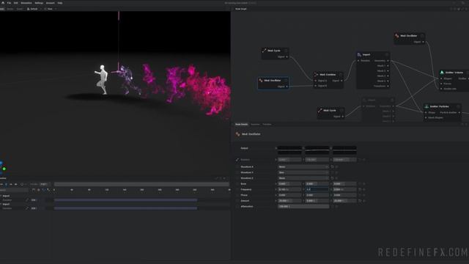Open the Waveform Z dropdown

[x=303, y=178]
